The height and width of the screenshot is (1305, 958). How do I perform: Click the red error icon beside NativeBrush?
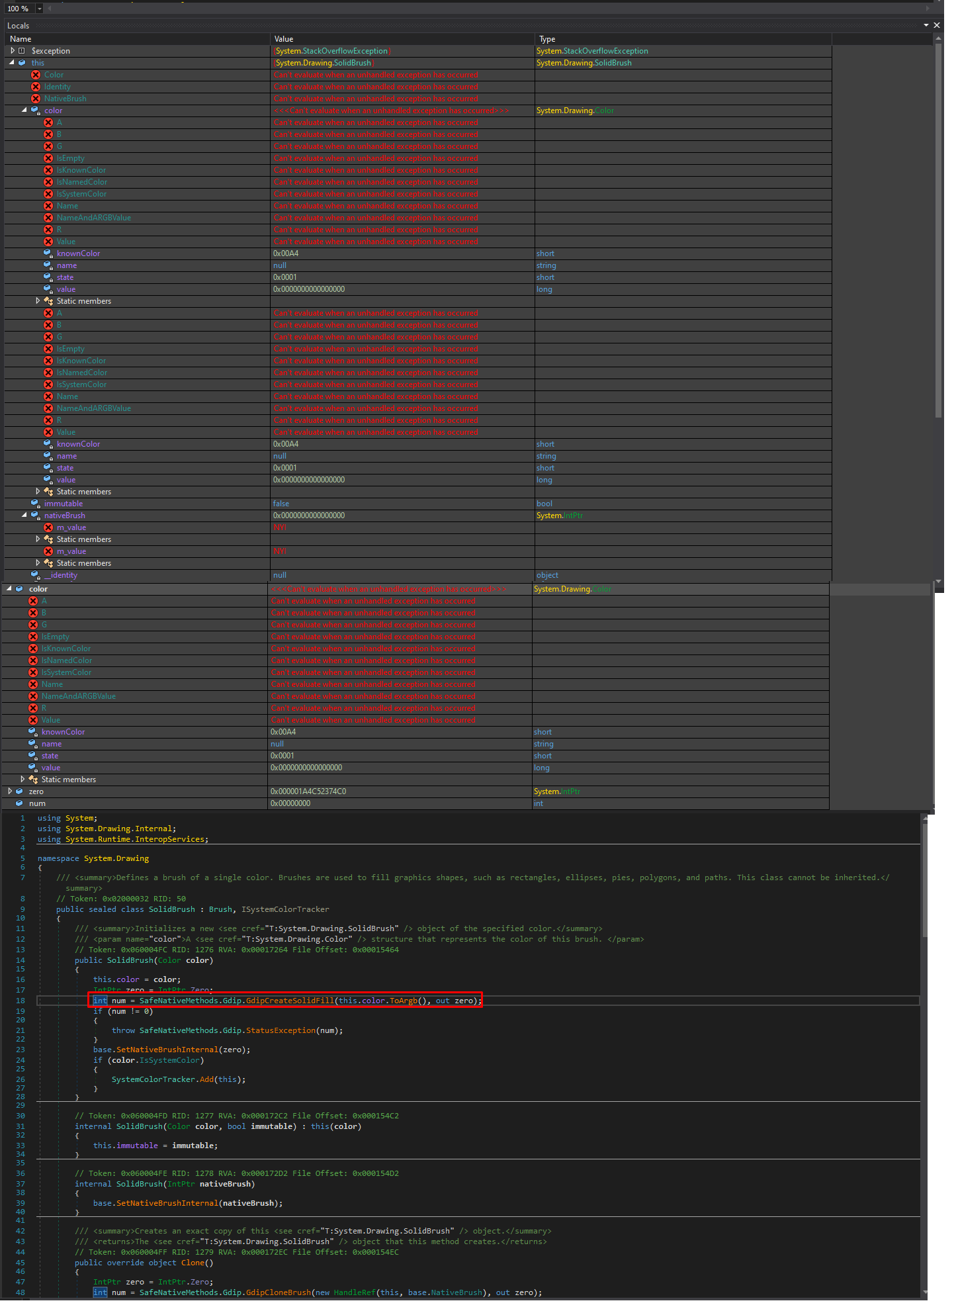36,99
